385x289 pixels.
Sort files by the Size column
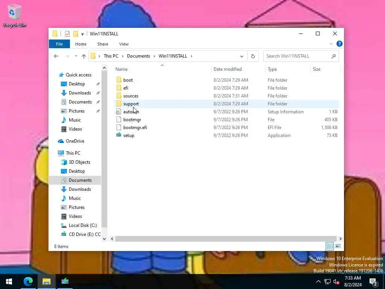[x=325, y=69]
